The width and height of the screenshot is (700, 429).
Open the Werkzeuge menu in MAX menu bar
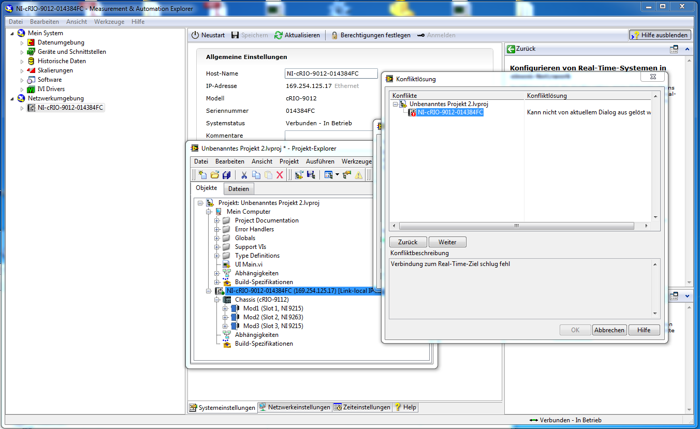point(109,22)
